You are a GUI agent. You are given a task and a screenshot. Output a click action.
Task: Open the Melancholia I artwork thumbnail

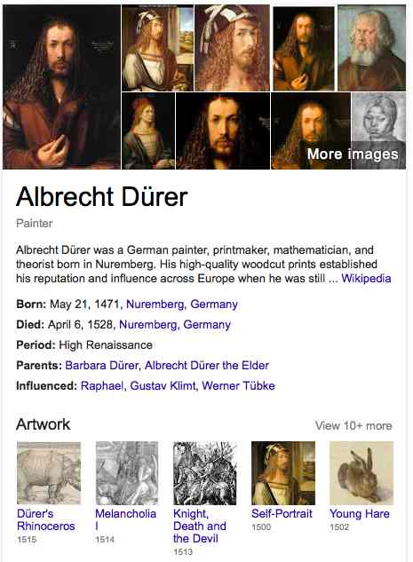coord(127,473)
